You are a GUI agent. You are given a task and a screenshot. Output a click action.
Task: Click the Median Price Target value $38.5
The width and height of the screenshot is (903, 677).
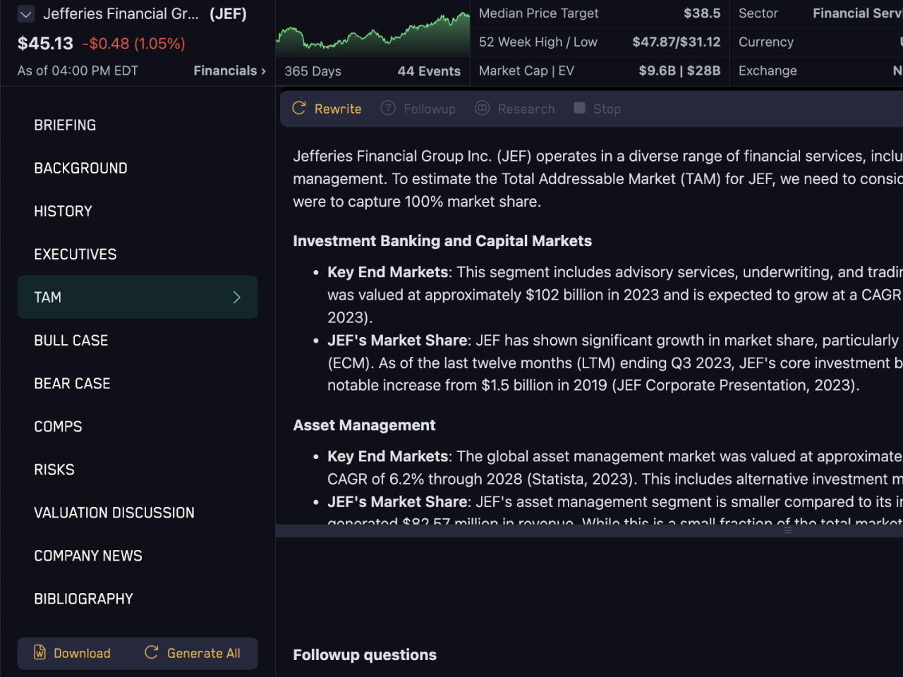click(x=702, y=13)
